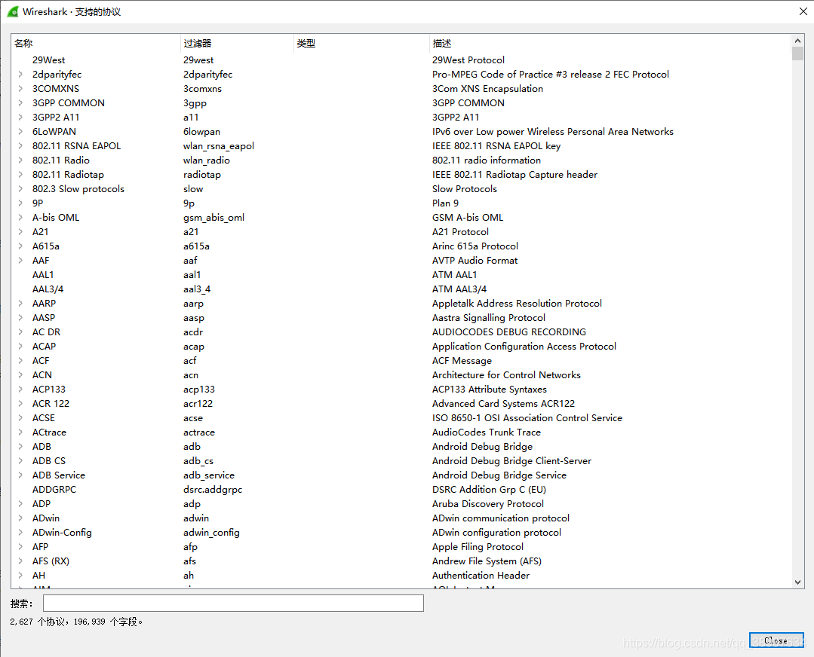814x657 pixels.
Task: Click the radiotap filter cell
Action: point(202,174)
